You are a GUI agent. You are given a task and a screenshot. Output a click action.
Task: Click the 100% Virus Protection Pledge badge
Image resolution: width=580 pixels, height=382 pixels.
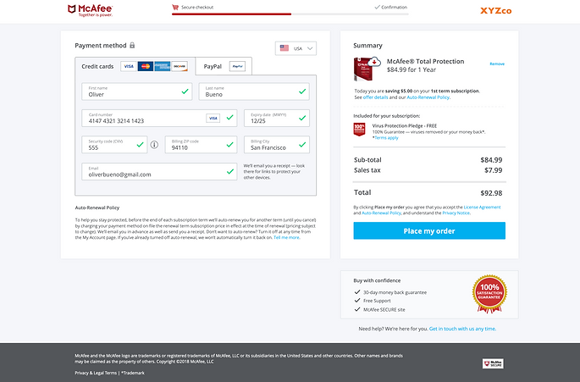(359, 130)
